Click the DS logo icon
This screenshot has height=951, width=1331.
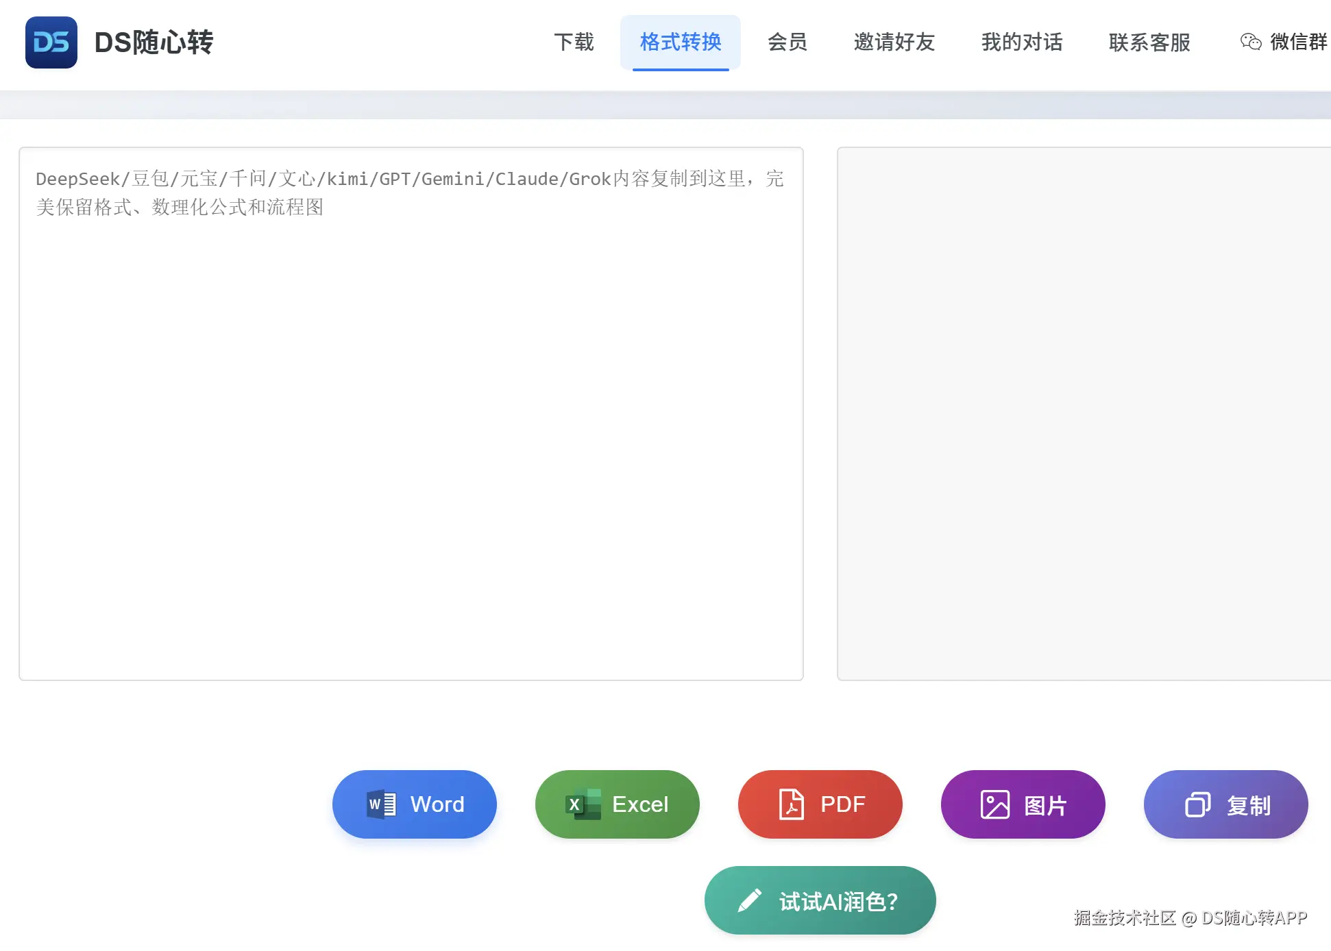pyautogui.click(x=51, y=42)
